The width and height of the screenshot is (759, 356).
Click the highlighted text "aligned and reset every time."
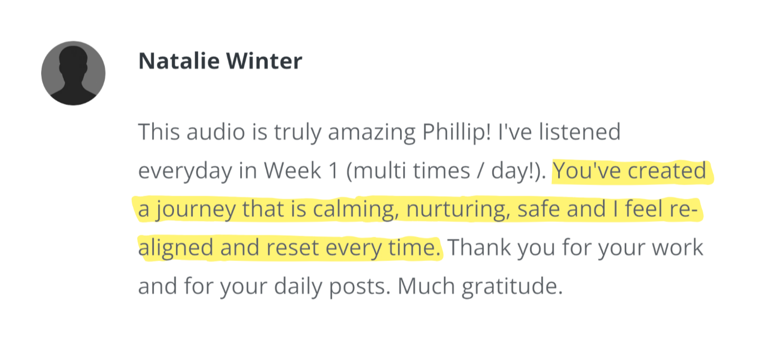[x=290, y=248]
